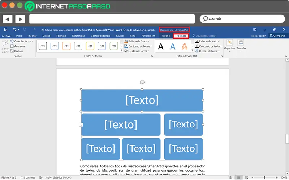Screen dimensions: 289x180
Task: Open the Tamaño menu
Action: 241,46
